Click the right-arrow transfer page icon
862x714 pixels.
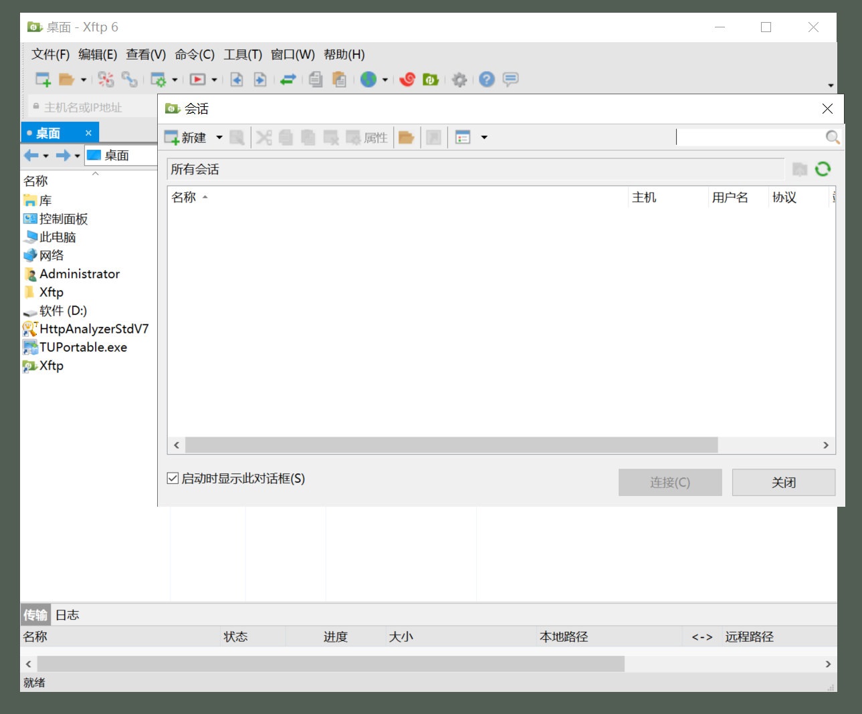(x=260, y=80)
